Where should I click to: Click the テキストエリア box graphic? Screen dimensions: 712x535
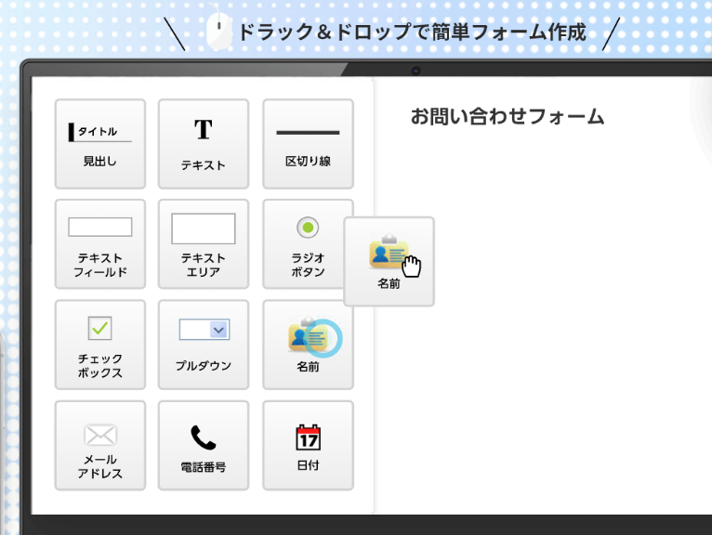tap(203, 228)
